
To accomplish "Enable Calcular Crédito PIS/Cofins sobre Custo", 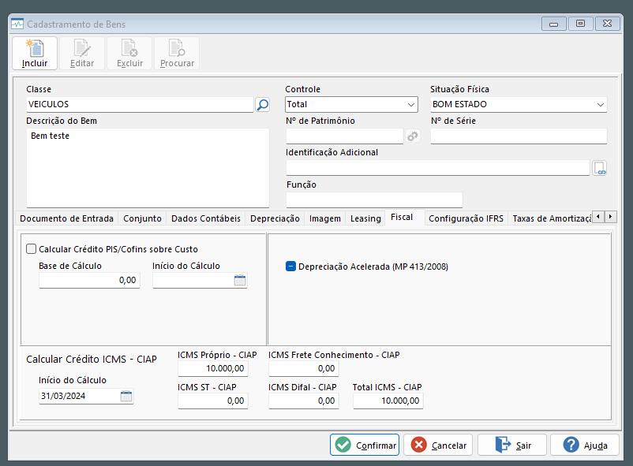I will pyautogui.click(x=31, y=249).
